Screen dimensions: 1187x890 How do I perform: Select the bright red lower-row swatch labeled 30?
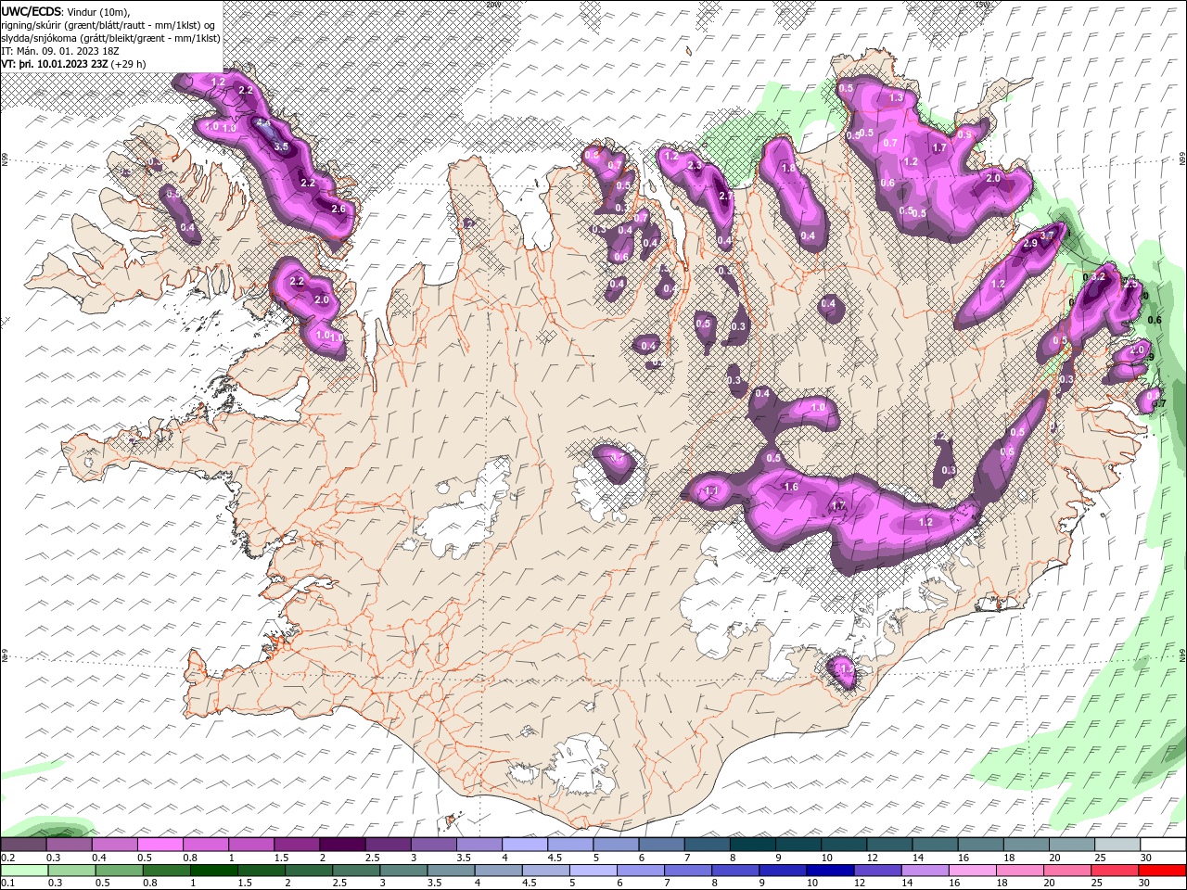coord(1162,871)
